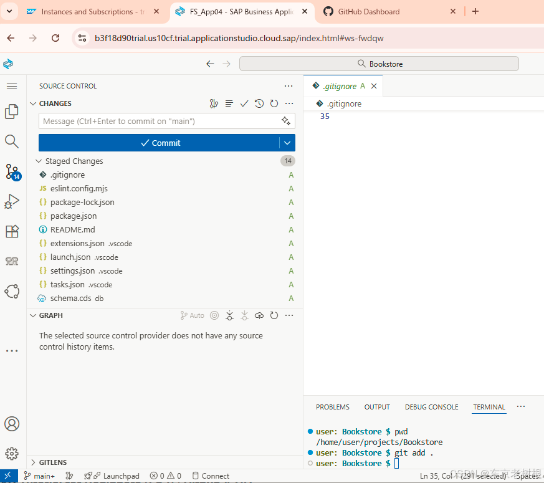Open the Accounts icon
The height and width of the screenshot is (483, 544).
tap(12, 424)
